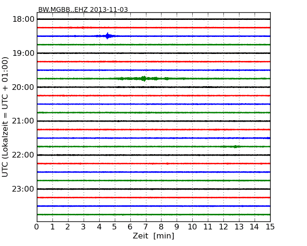The width and height of the screenshot is (307, 246).
Task: Select the 19:00 y-axis tick label
Action: (23, 53)
